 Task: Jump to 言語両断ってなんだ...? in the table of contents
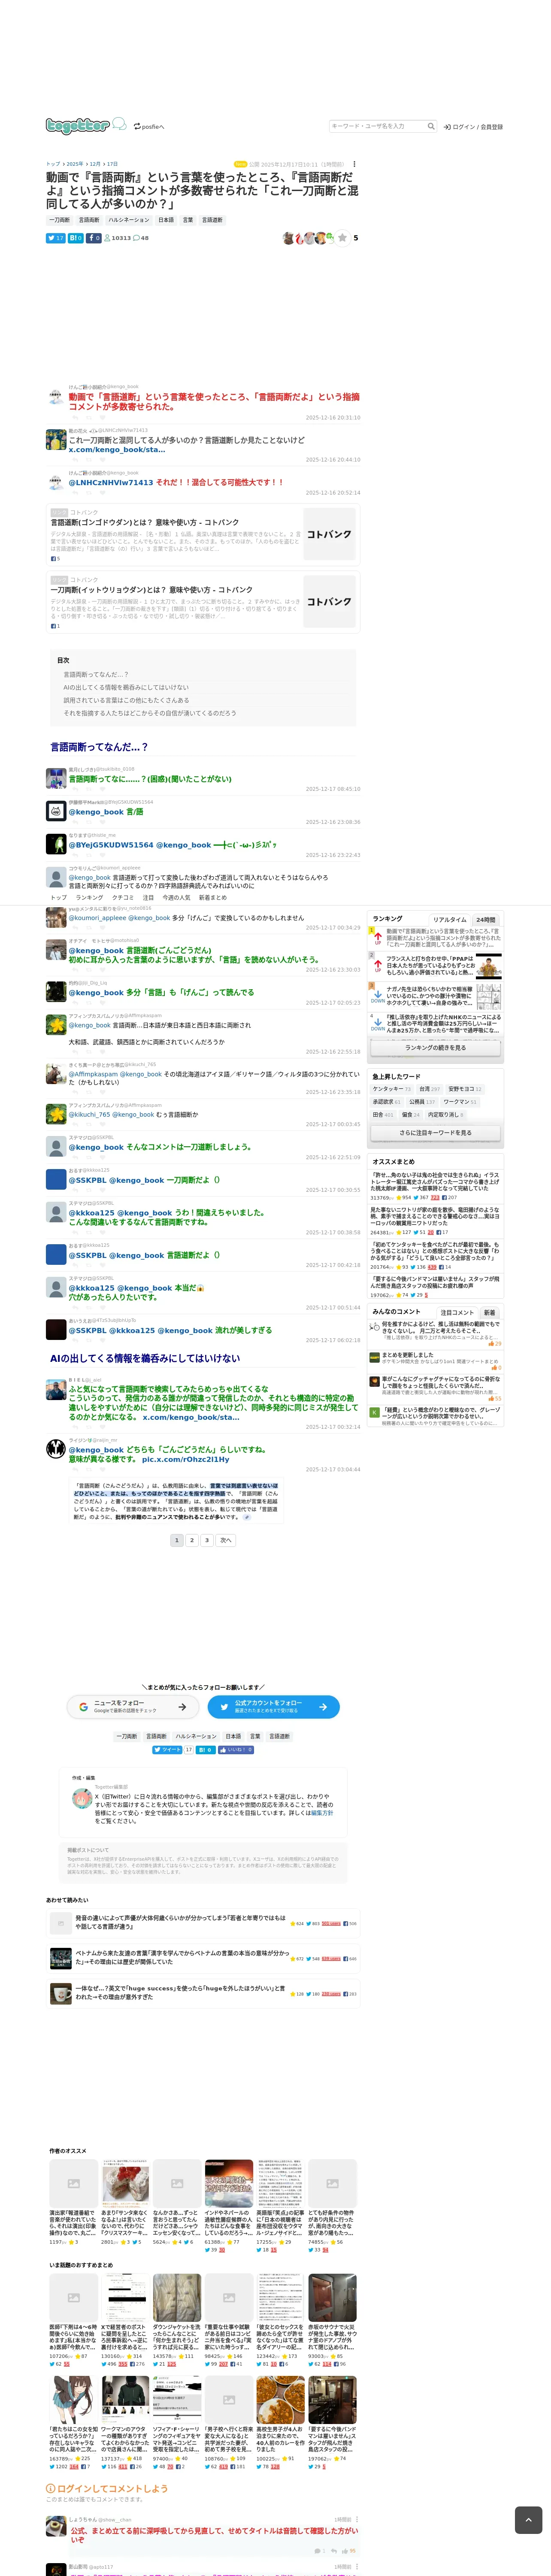96,675
